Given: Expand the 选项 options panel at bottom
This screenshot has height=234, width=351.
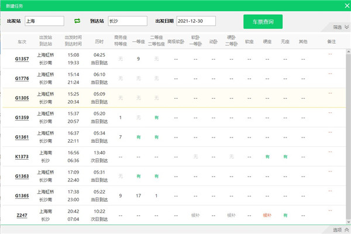Looking at the screenshot, I should (x=340, y=230).
